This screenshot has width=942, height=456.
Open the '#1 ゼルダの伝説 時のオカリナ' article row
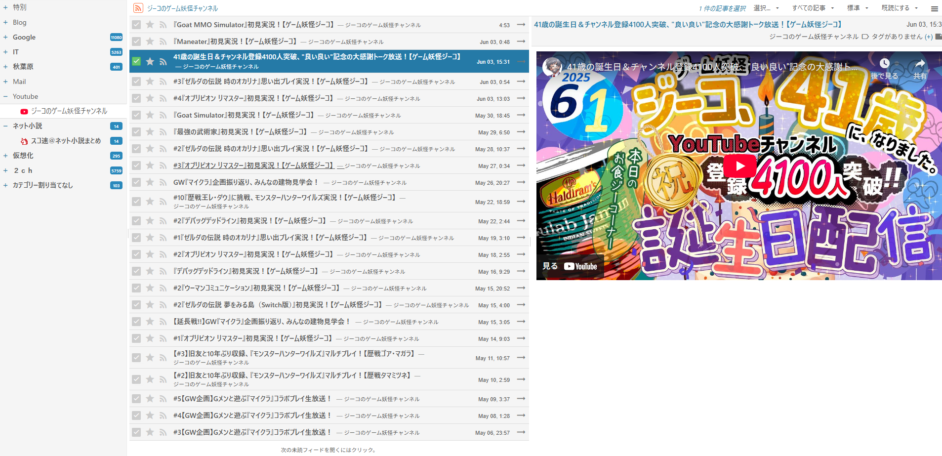coord(329,238)
